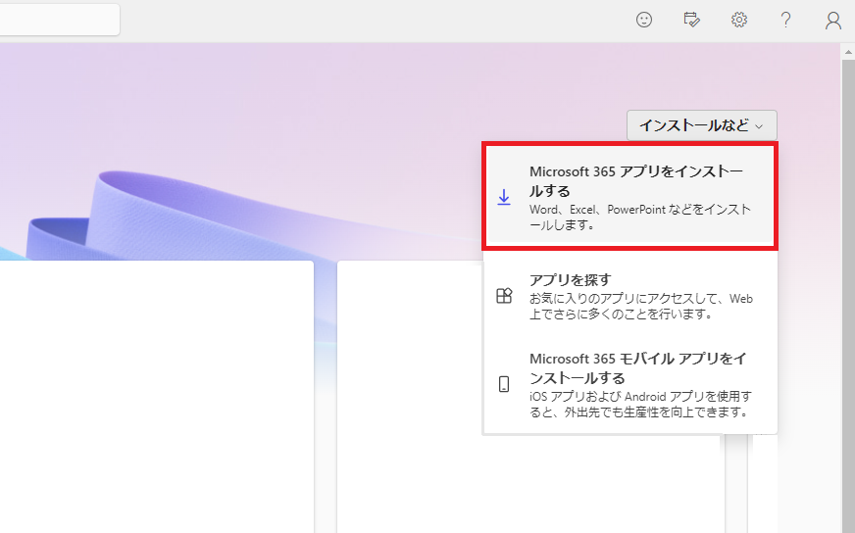Select Microsoft 365 アプリをインストールする menu item

[629, 196]
